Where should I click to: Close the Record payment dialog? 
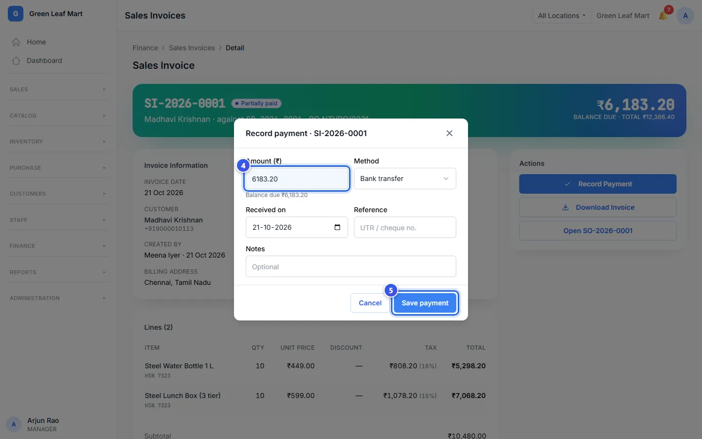[x=449, y=133]
